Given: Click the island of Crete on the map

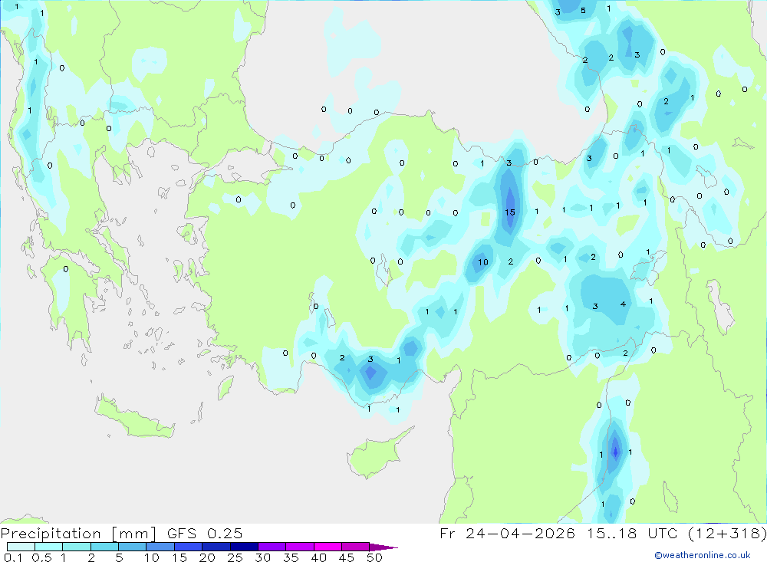Looking at the screenshot, I should pos(134,418).
